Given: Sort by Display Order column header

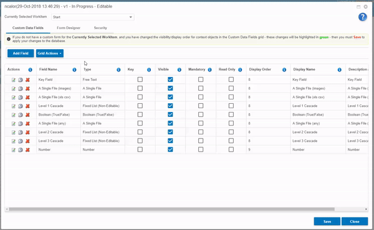Looking at the screenshot, I should pyautogui.click(x=260, y=70).
